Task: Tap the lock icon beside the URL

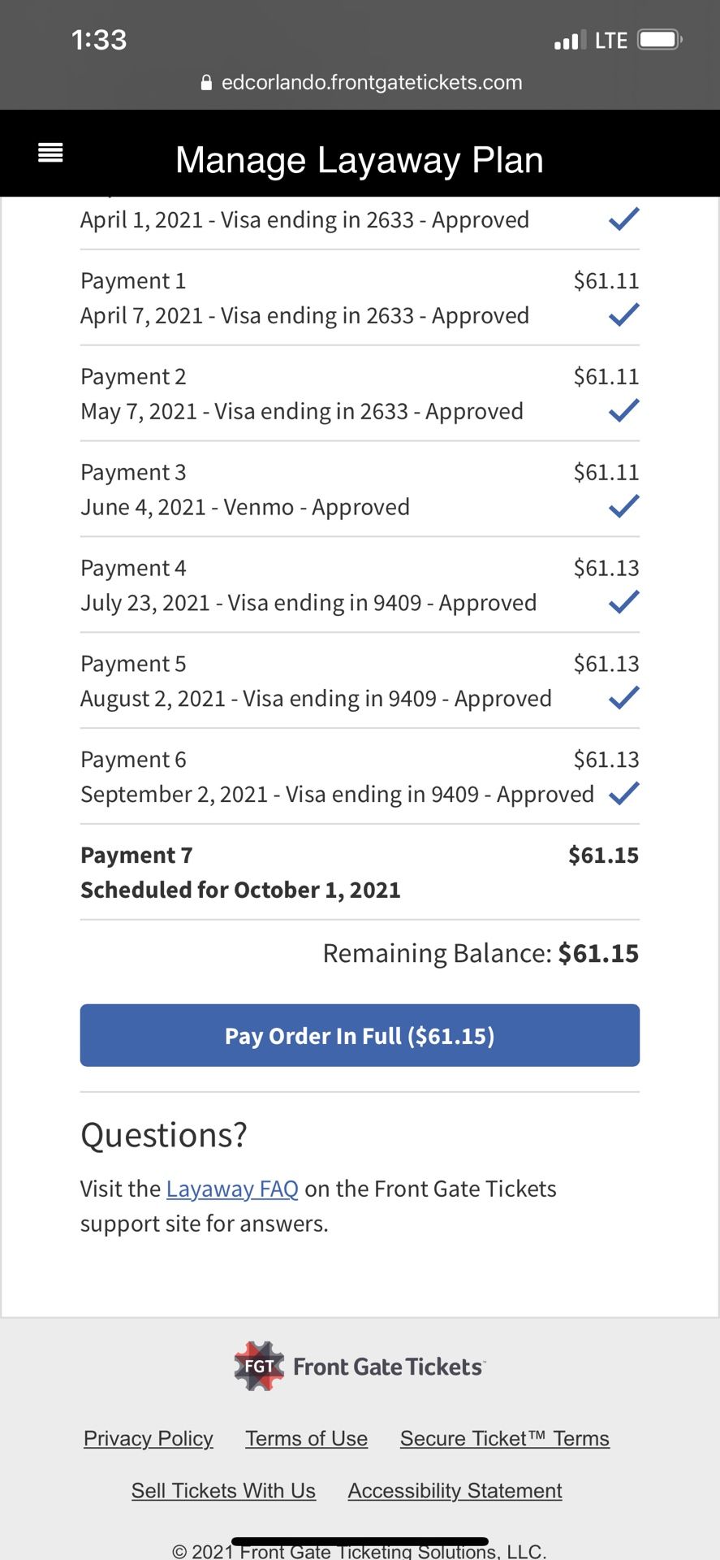Action: pyautogui.click(x=206, y=83)
